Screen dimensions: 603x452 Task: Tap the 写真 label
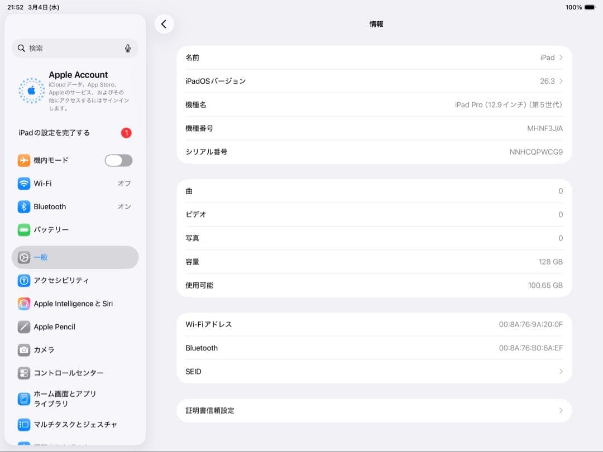coord(192,238)
